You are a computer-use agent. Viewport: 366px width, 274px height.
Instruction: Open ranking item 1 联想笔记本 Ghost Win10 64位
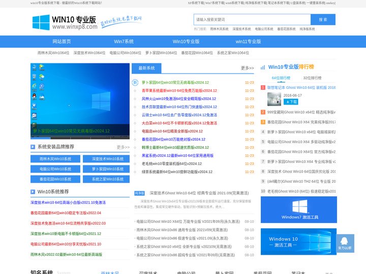(x=301, y=88)
